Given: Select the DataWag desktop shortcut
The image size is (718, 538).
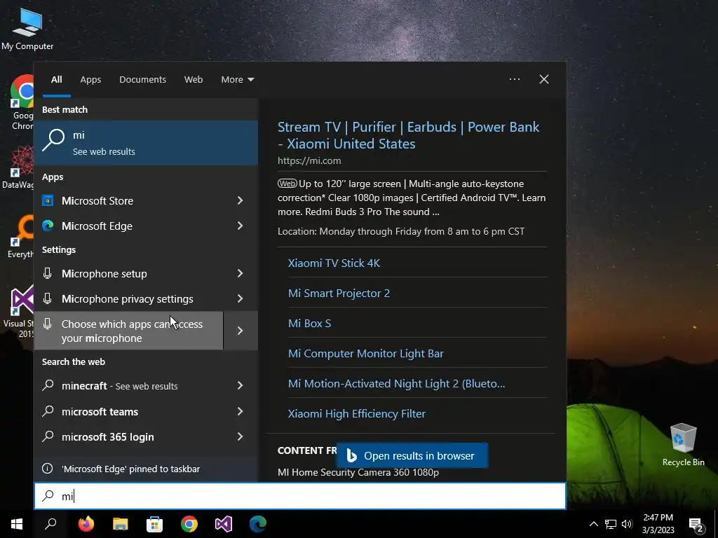Looking at the screenshot, I should tap(18, 167).
